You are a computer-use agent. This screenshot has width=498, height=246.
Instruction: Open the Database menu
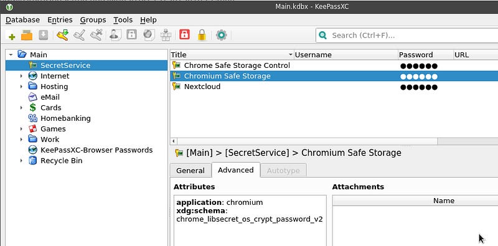click(22, 20)
